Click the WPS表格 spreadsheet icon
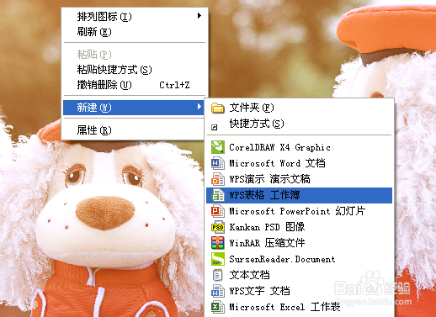 point(218,195)
